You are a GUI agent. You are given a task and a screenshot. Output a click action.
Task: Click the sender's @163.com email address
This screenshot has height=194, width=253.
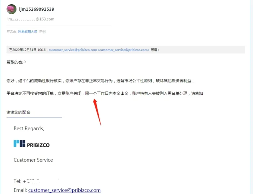pyautogui.click(x=30, y=19)
